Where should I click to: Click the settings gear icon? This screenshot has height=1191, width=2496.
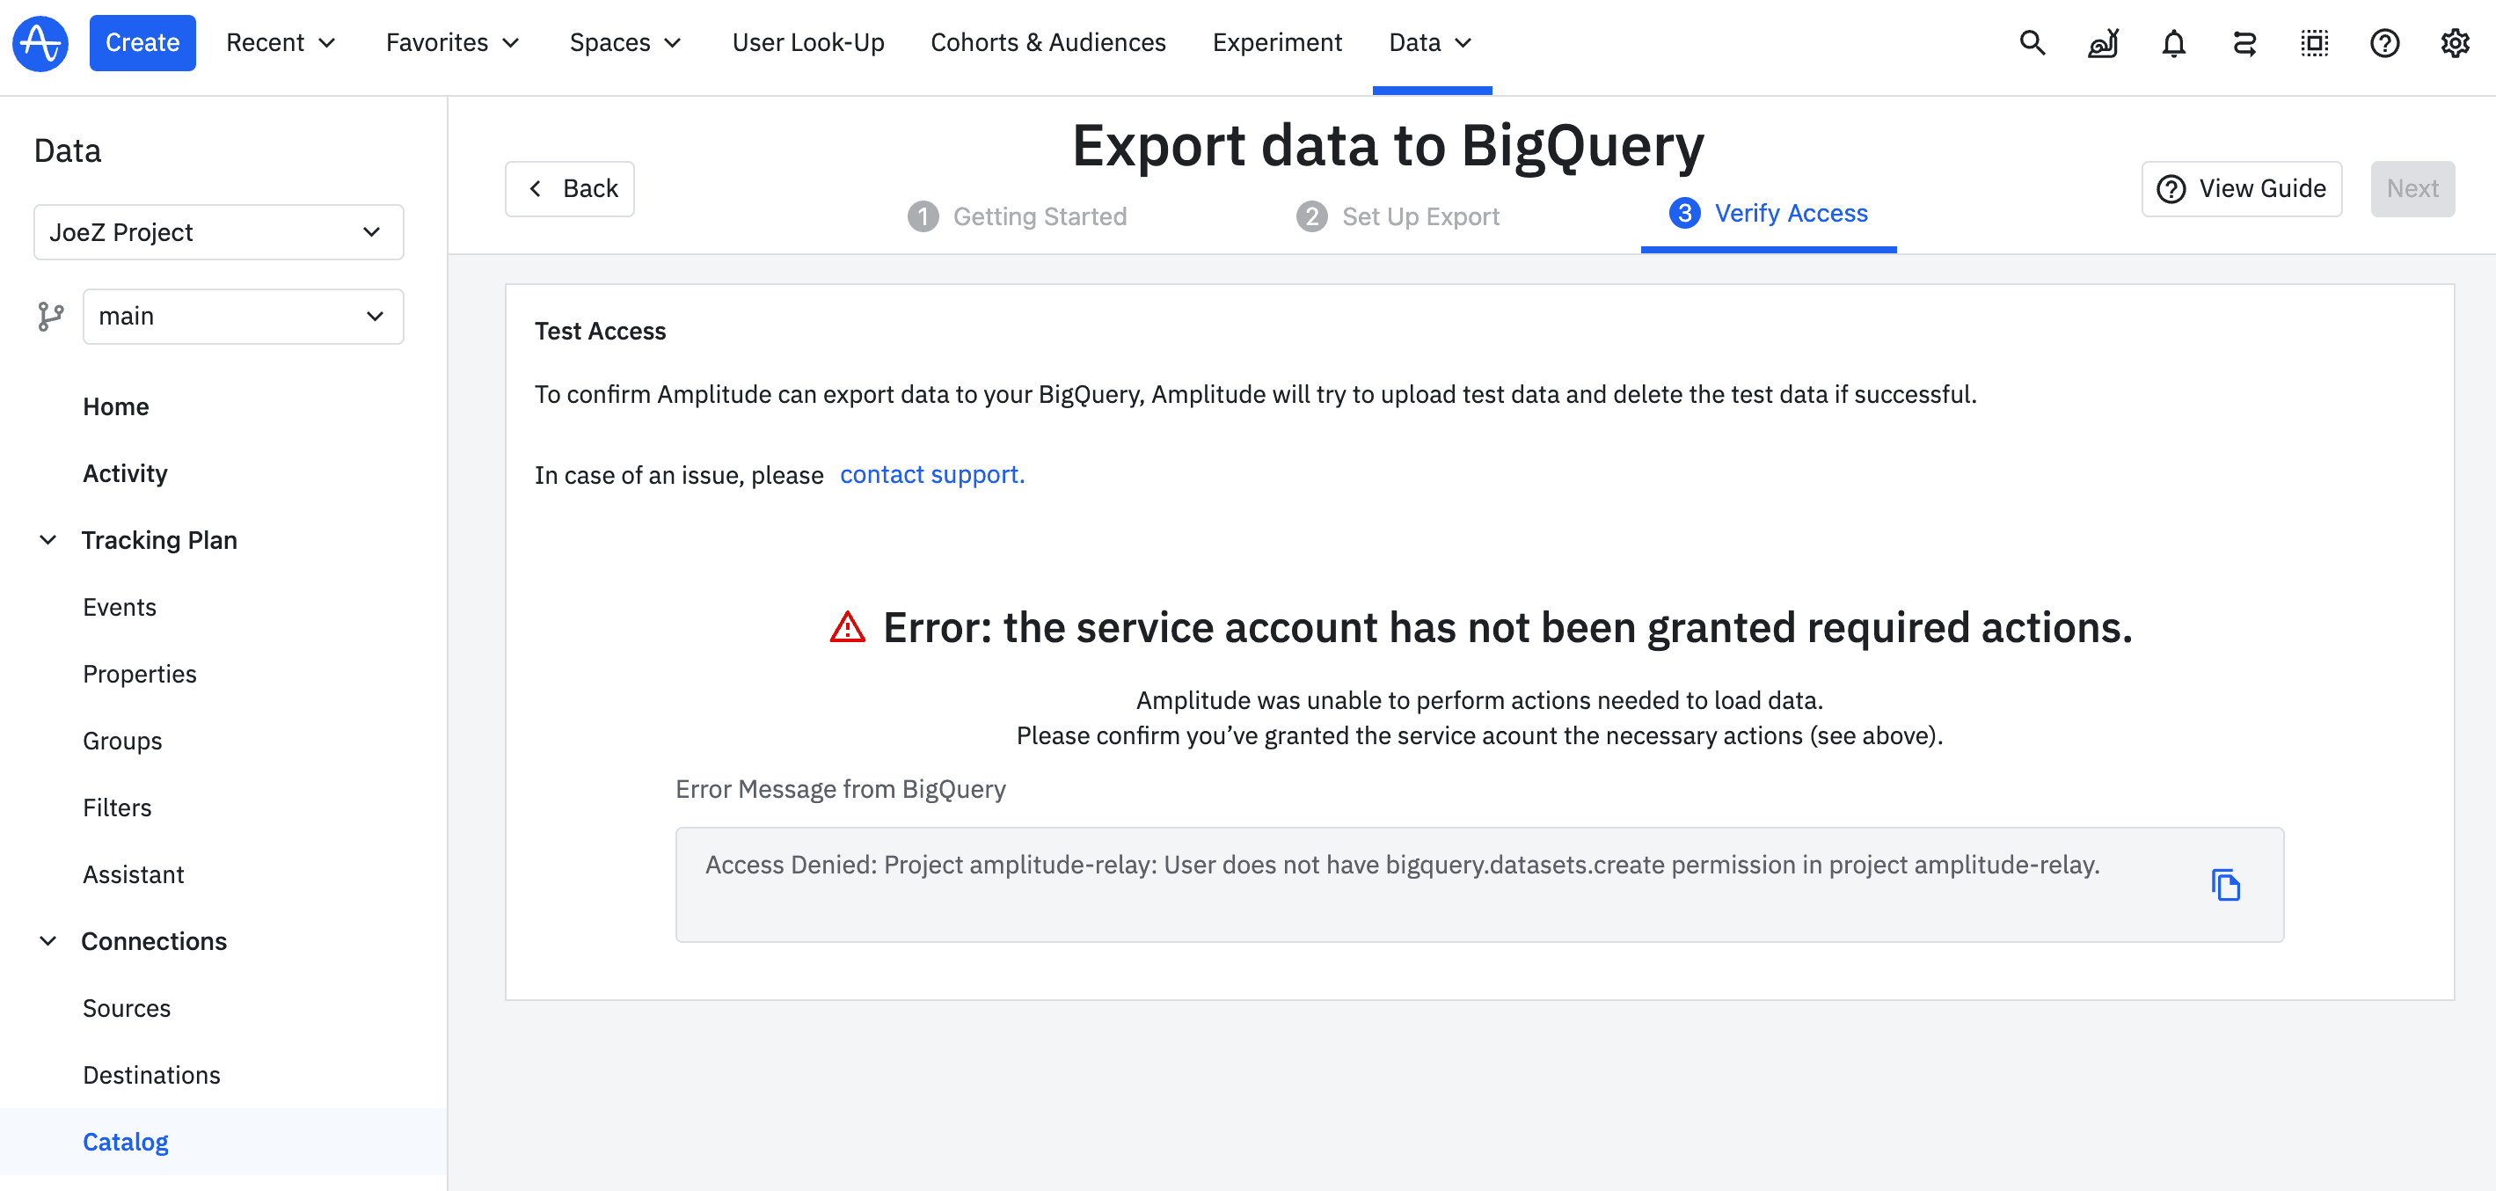pos(2455,42)
